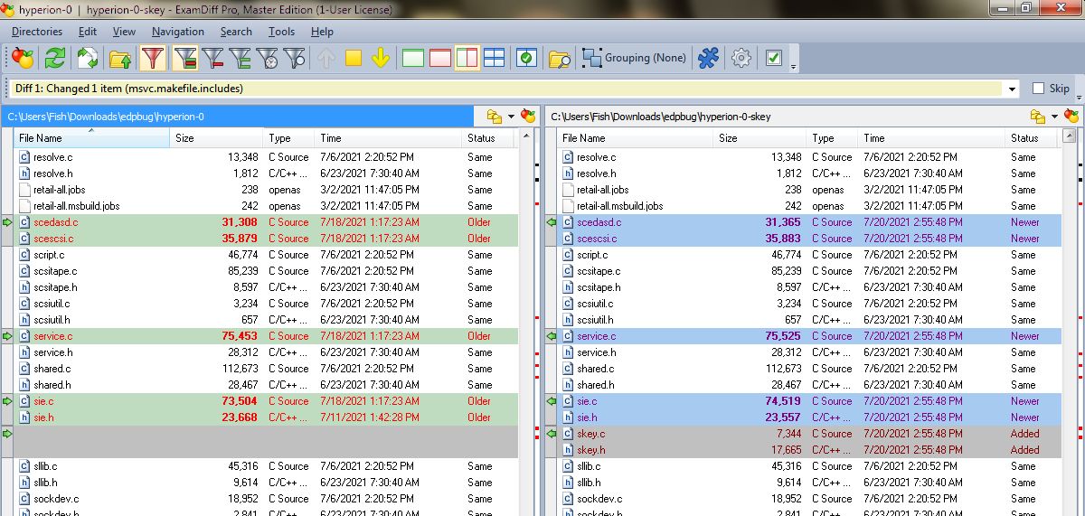
Task: Sort right pane by Status column header
Action: (x=1032, y=138)
